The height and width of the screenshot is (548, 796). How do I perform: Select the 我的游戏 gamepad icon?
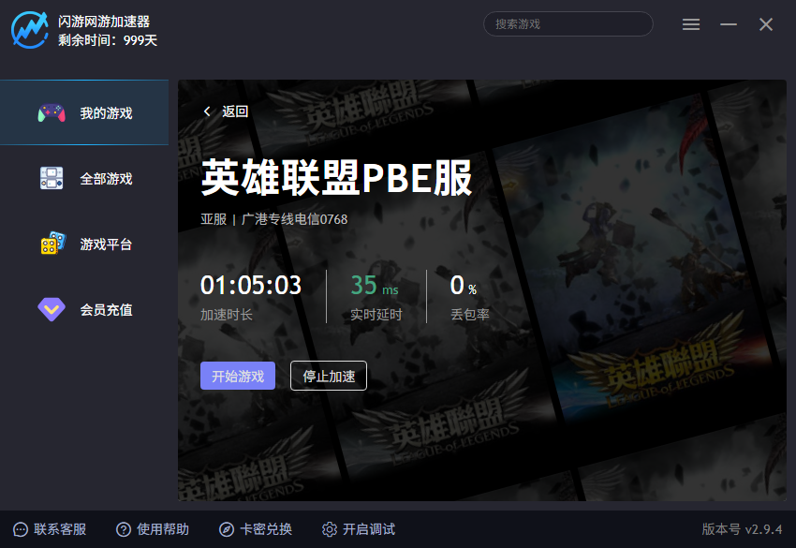(52, 112)
